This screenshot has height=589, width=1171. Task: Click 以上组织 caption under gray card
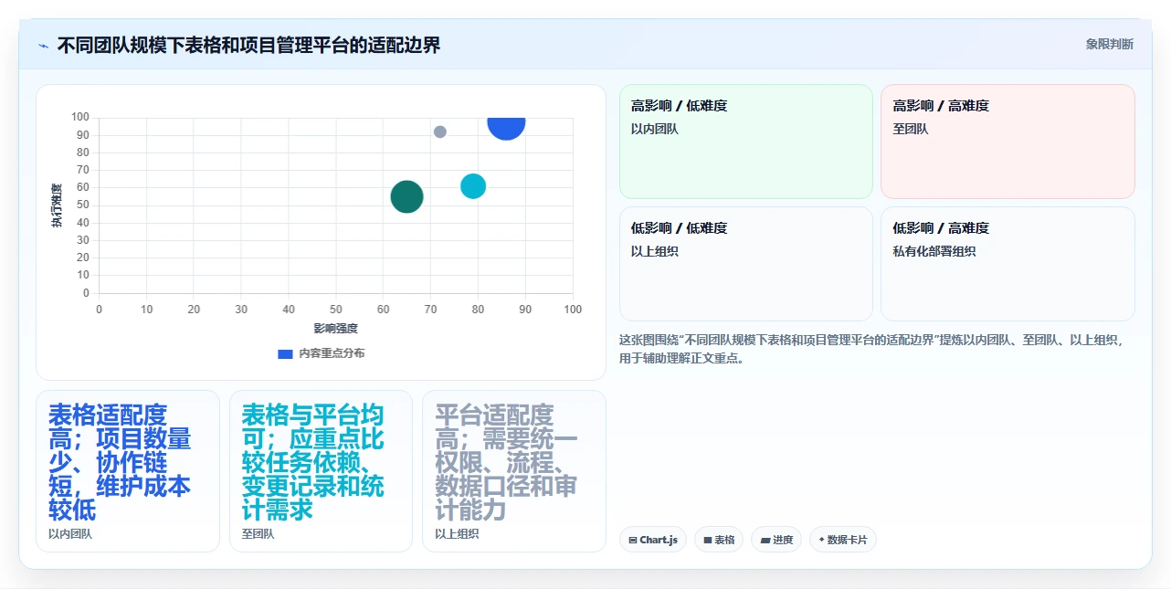pos(457,534)
